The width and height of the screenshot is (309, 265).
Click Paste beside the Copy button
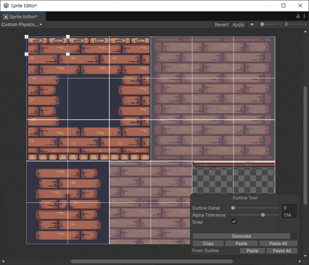coord(241,243)
